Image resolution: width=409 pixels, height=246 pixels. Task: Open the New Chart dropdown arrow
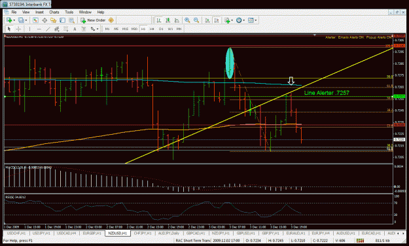click(14, 20)
